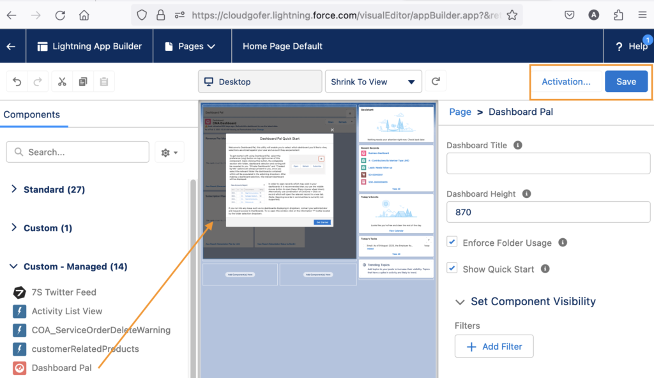654x378 pixels.
Task: Click the Add Filter button
Action: point(494,346)
